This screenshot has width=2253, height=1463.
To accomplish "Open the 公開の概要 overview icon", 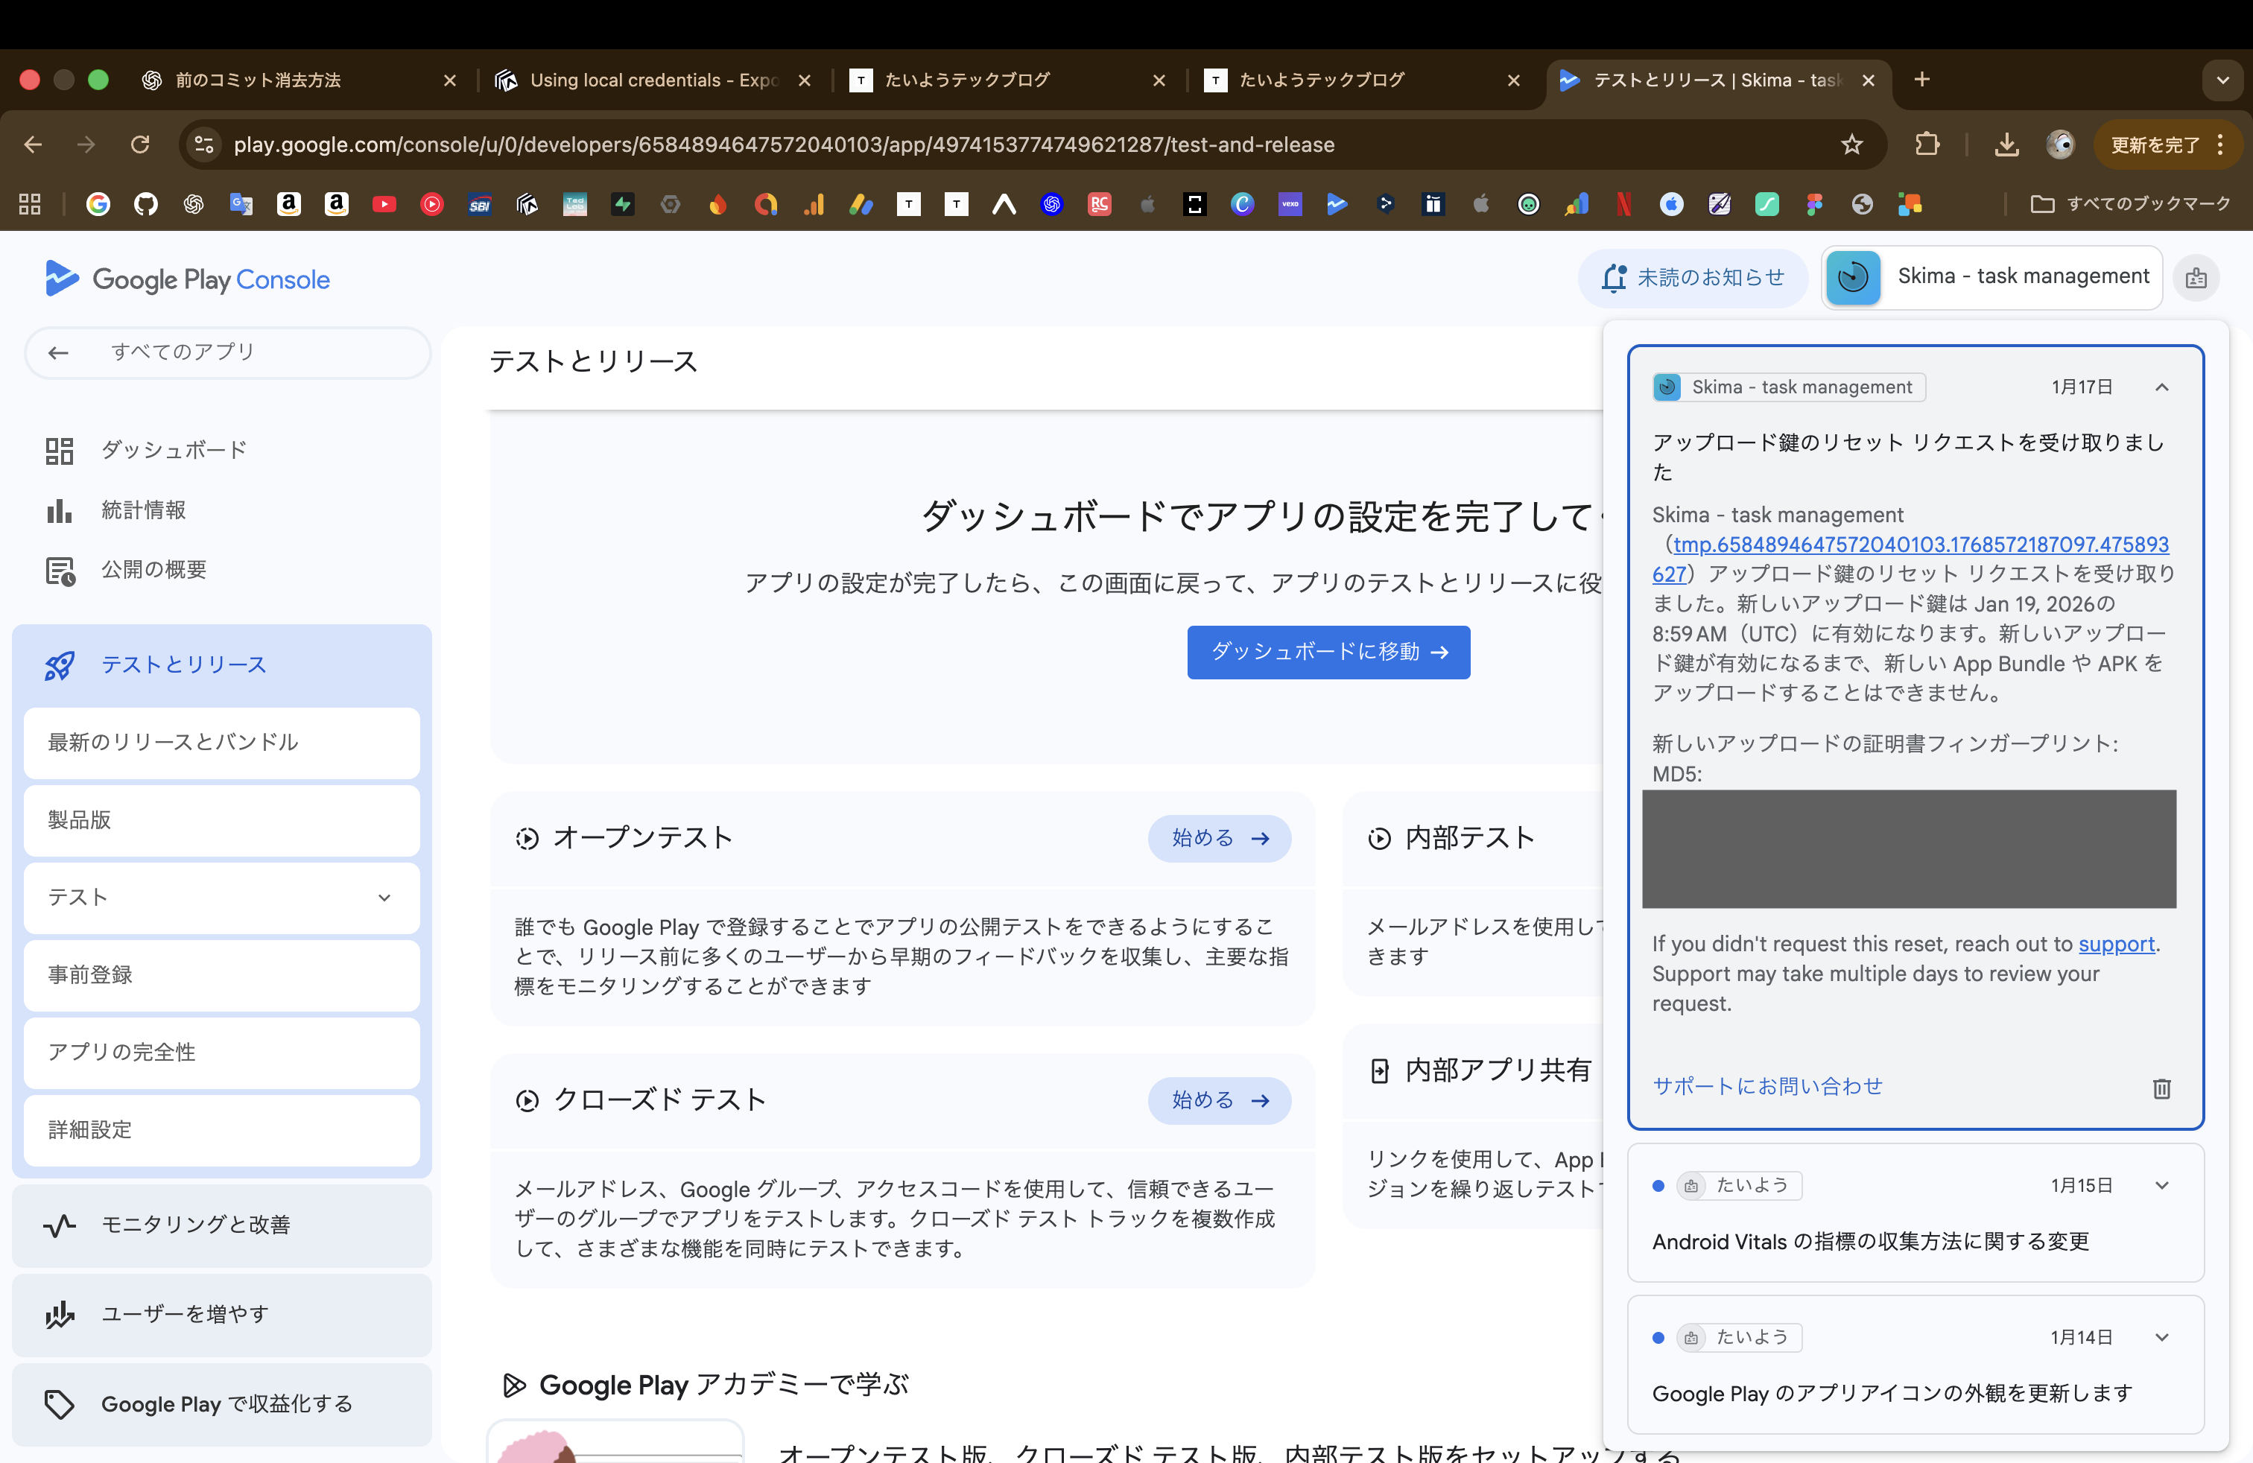I will tap(59, 568).
